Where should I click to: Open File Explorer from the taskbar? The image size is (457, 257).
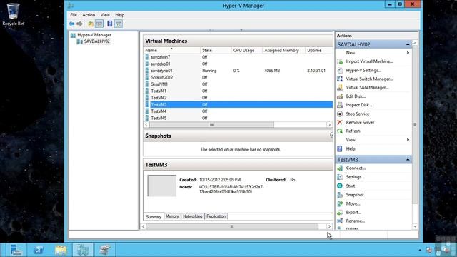click(x=61, y=250)
